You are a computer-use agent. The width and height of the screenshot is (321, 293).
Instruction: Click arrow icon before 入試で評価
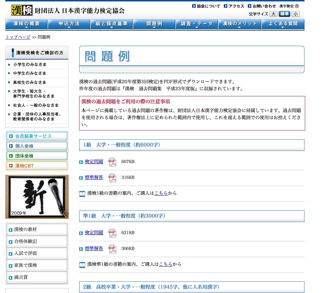click(x=11, y=254)
